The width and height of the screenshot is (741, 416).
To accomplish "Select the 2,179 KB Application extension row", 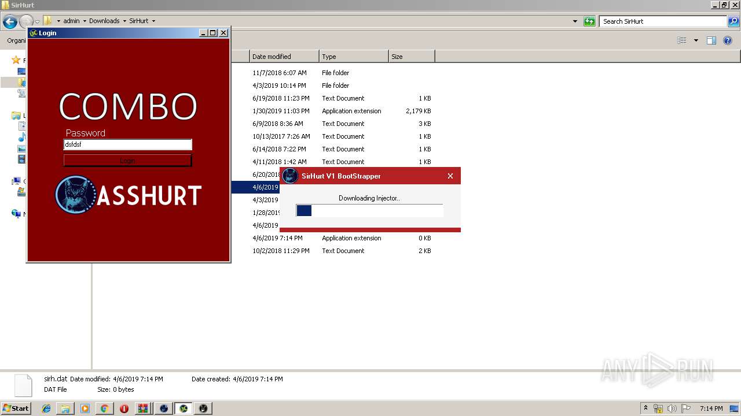I will 342,111.
